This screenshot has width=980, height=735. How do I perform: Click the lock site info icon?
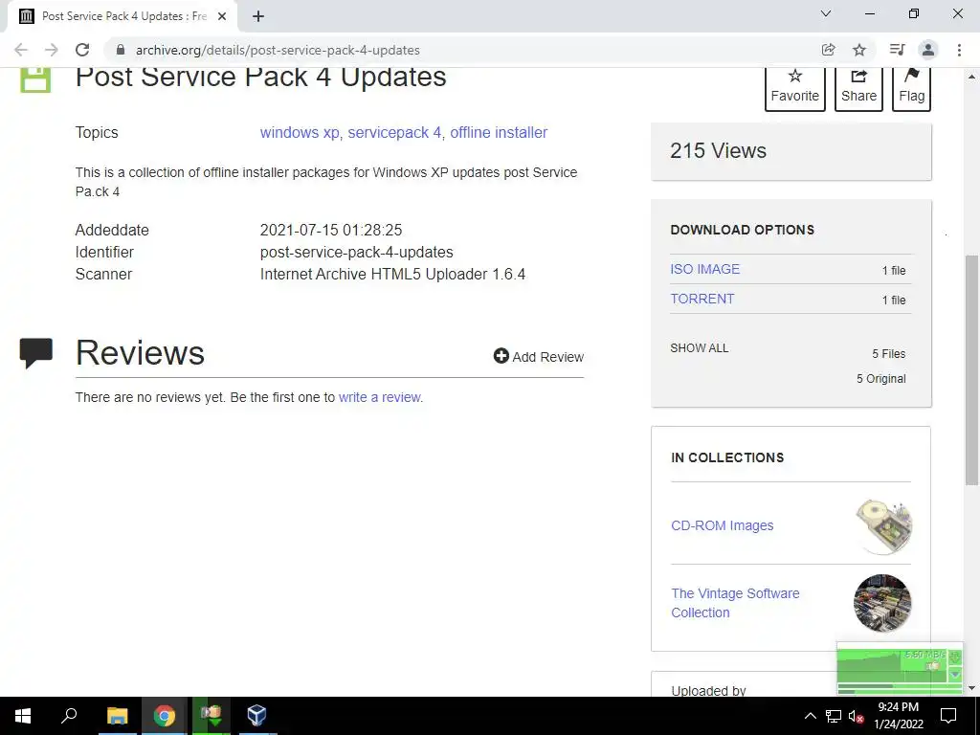click(121, 50)
